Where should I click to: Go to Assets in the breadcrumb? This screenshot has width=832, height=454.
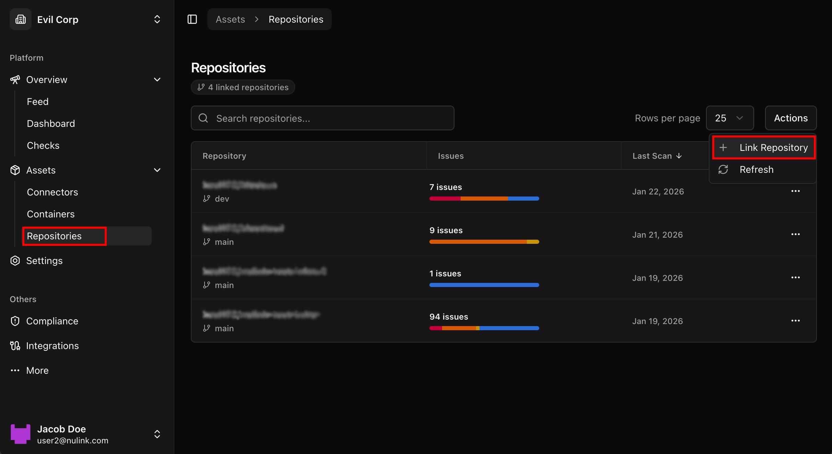coord(230,19)
